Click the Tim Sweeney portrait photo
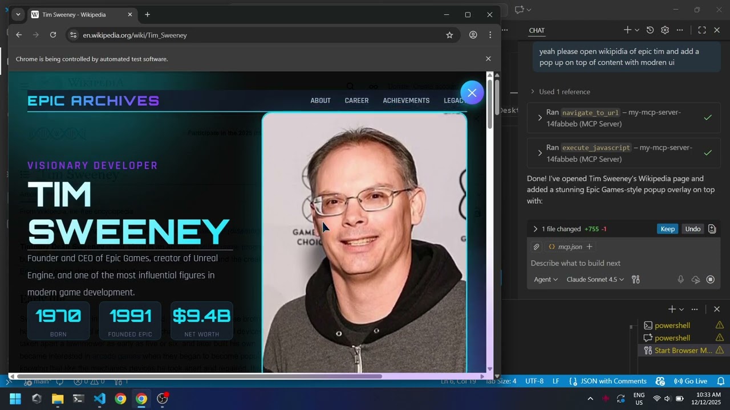The width and height of the screenshot is (730, 410). click(364, 243)
